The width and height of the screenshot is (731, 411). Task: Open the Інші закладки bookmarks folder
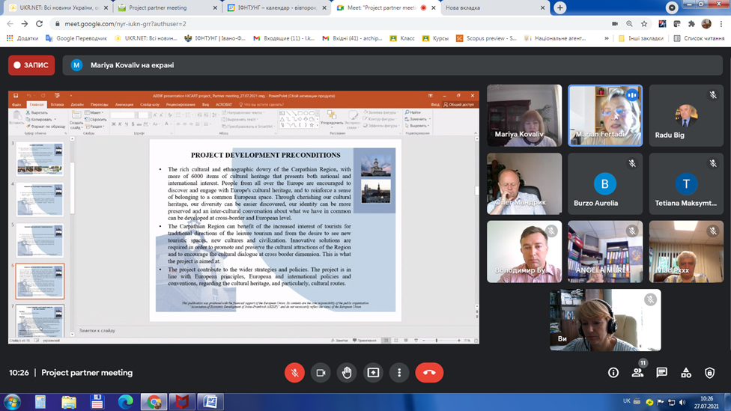640,38
